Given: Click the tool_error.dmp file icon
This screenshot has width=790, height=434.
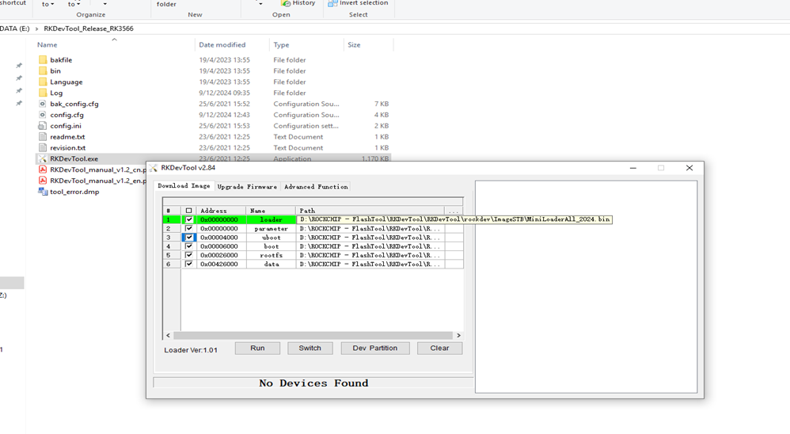Looking at the screenshot, I should (x=43, y=192).
